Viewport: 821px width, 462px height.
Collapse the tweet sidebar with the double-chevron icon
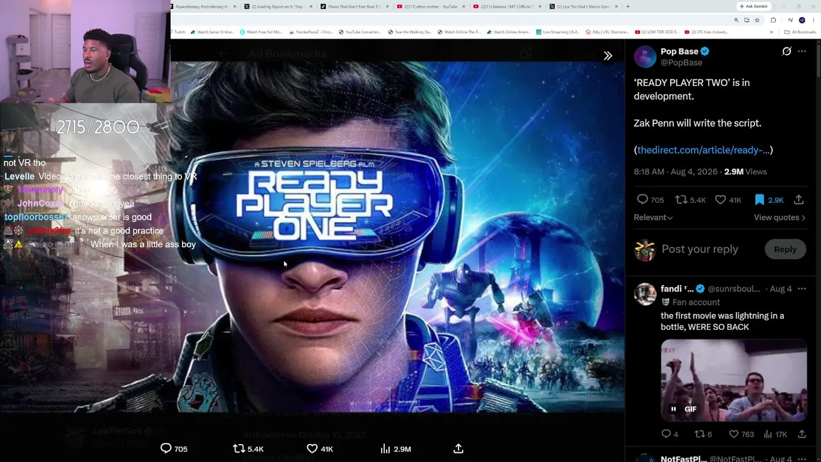pyautogui.click(x=607, y=56)
